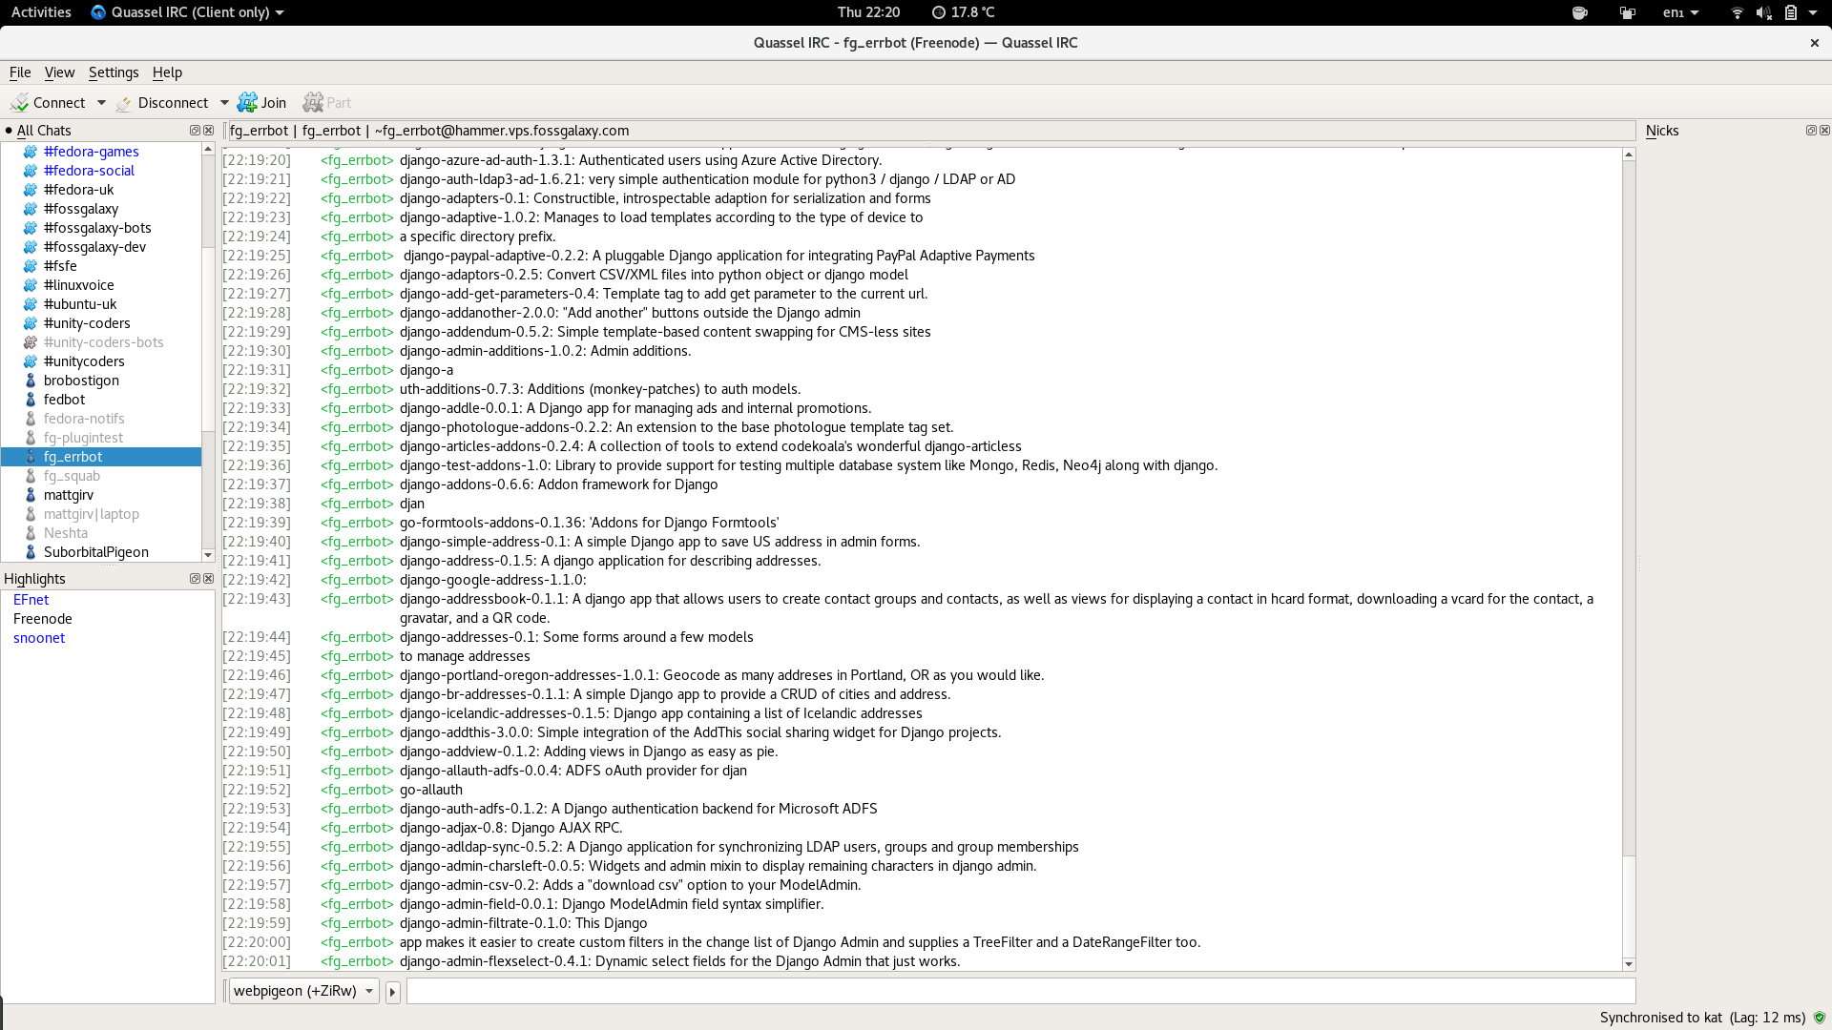The width and height of the screenshot is (1832, 1030).
Task: Click the coffee cup tray icon
Action: point(1580,12)
